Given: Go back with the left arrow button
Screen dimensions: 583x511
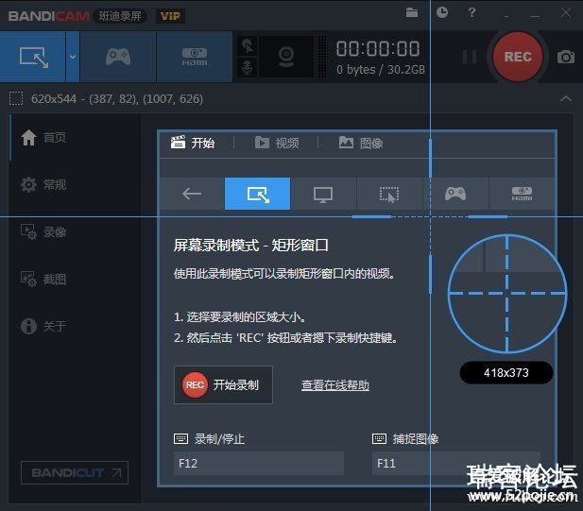Looking at the screenshot, I should pos(192,194).
